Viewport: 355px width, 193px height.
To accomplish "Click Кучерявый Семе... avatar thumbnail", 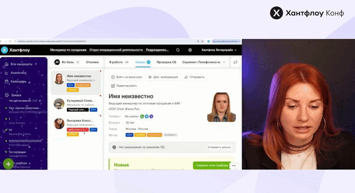I will pos(59,104).
